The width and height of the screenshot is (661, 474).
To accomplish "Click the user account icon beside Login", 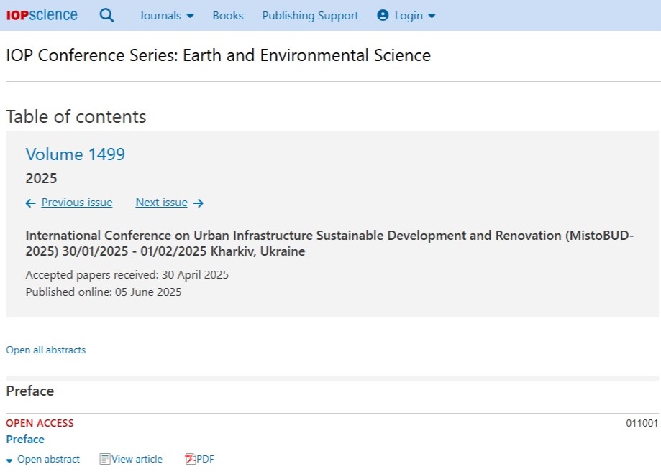I will (x=383, y=15).
